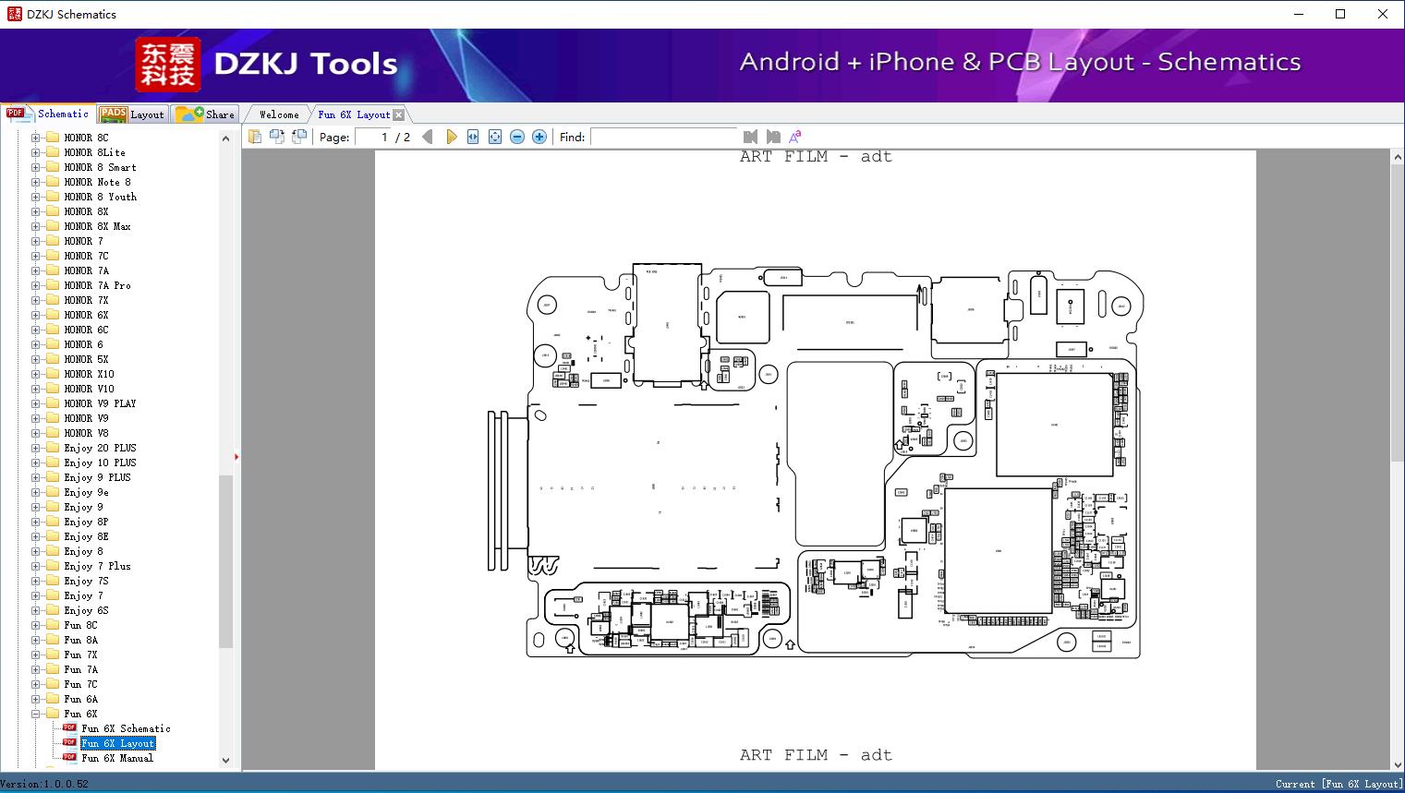
Task: Select the HONOR Note 8 tree item
Action: point(97,182)
